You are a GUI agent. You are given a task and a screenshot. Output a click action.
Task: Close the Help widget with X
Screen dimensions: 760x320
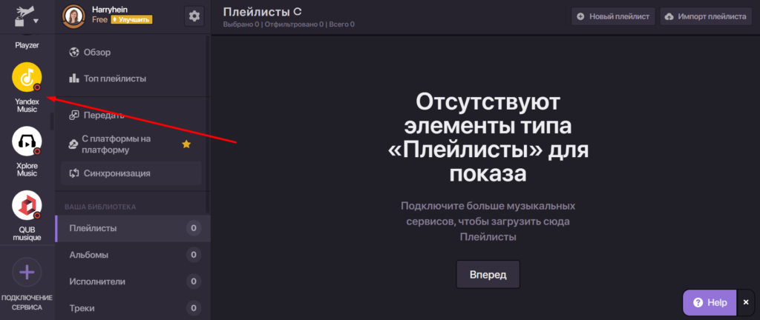[x=746, y=302]
